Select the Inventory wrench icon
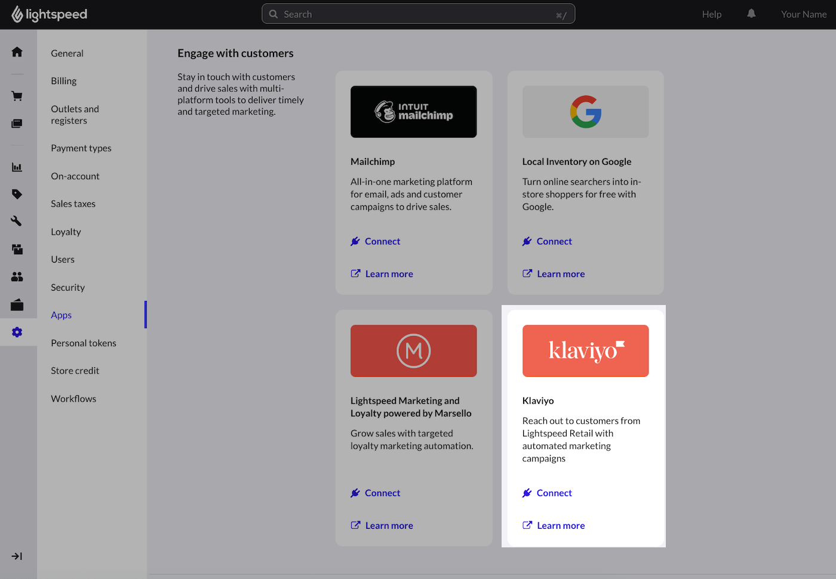Viewport: 836px width, 579px height. point(17,221)
